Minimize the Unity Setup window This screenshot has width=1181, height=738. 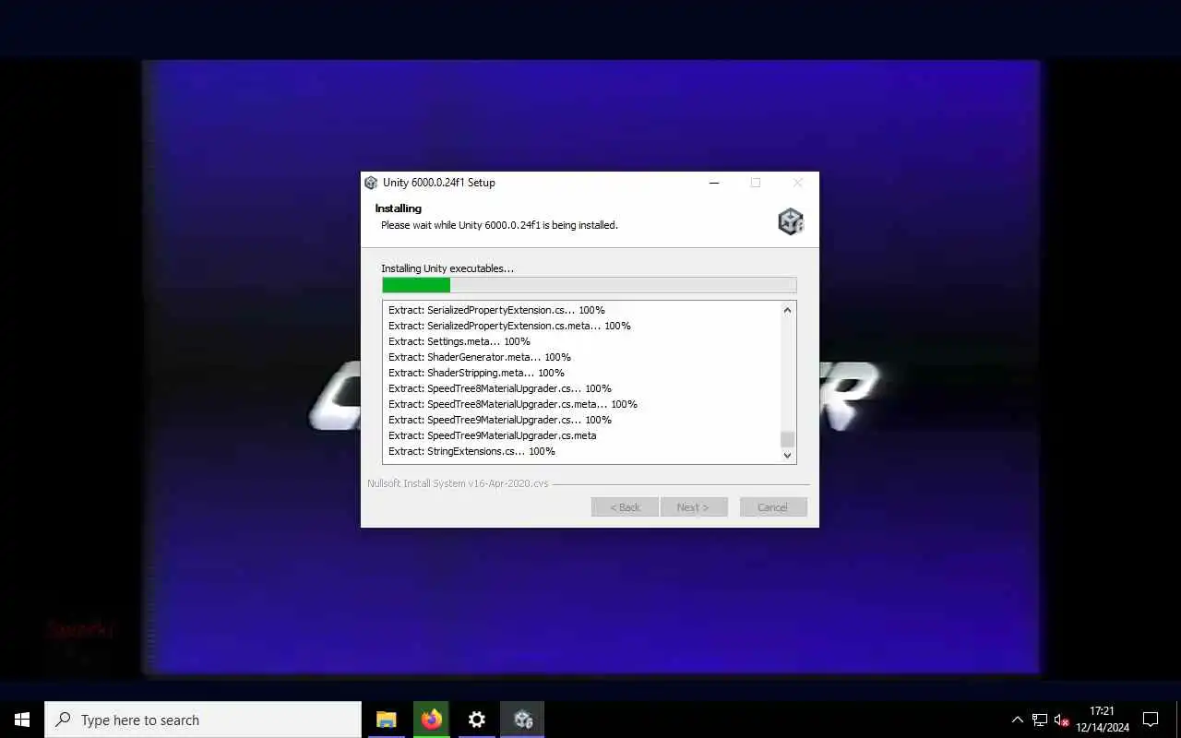(x=713, y=183)
